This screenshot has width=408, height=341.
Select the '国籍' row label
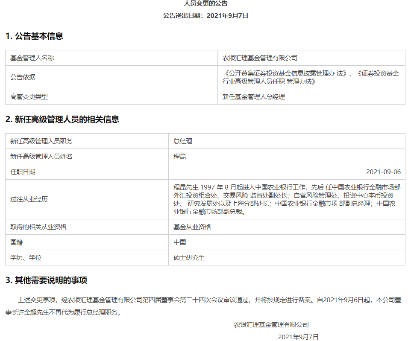pyautogui.click(x=17, y=242)
